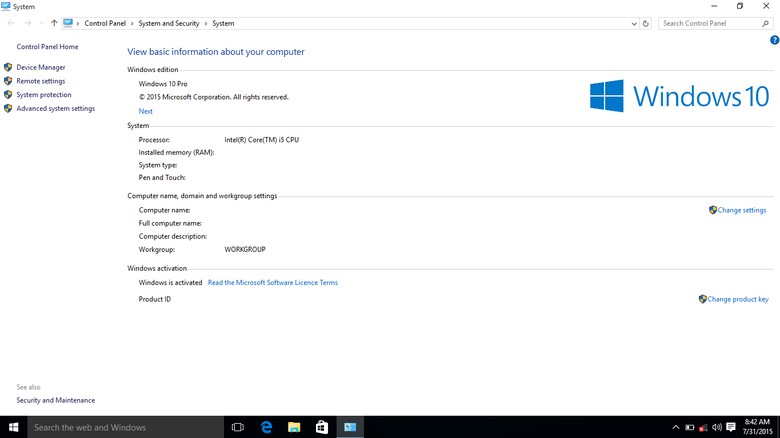Select System breadcrumb in address bar
Image resolution: width=780 pixels, height=438 pixels.
coord(223,23)
